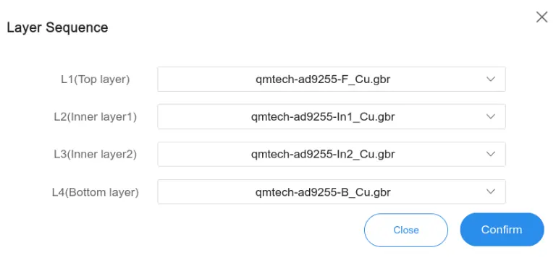Click the chevron arrow beside qmtech-ad9255-In1_Cu.gbr
Screen dimensions: 556x263
click(490, 116)
